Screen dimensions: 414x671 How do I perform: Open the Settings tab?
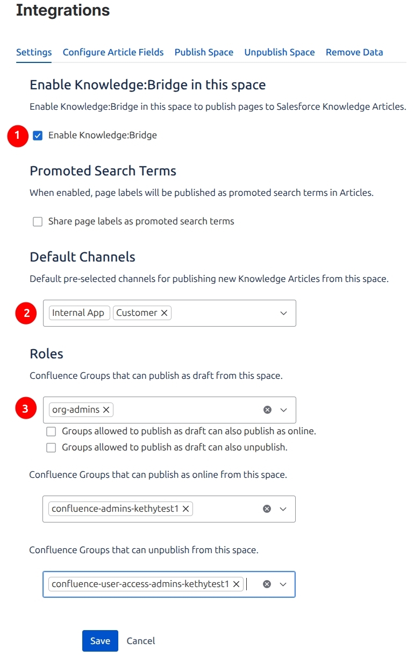[x=34, y=52]
